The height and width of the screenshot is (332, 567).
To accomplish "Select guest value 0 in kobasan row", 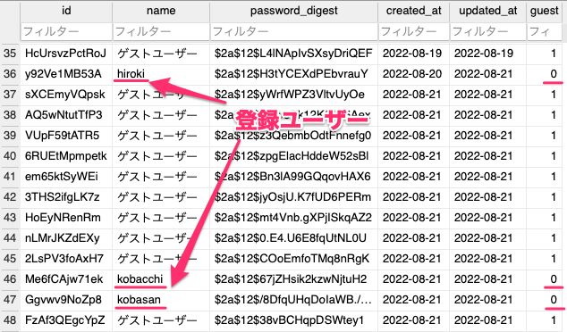I will point(545,300).
